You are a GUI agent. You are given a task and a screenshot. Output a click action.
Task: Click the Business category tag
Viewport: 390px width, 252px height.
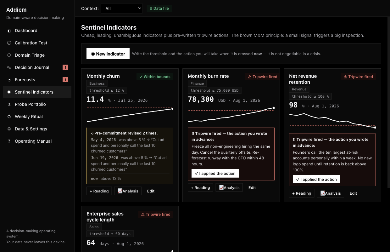(97, 83)
